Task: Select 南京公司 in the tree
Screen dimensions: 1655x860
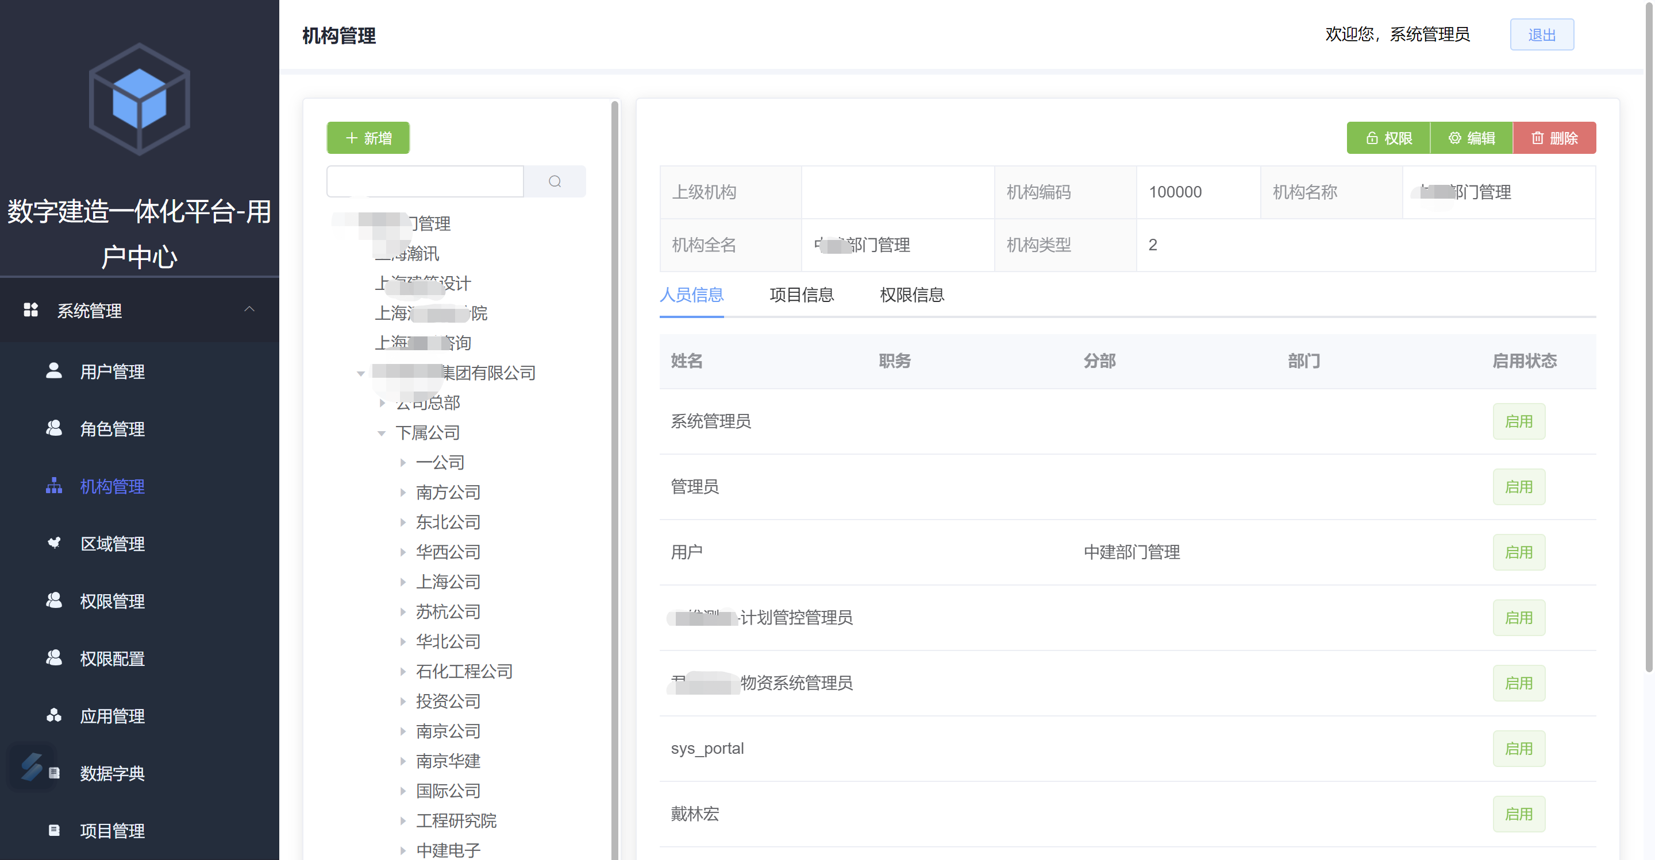Action: [448, 731]
